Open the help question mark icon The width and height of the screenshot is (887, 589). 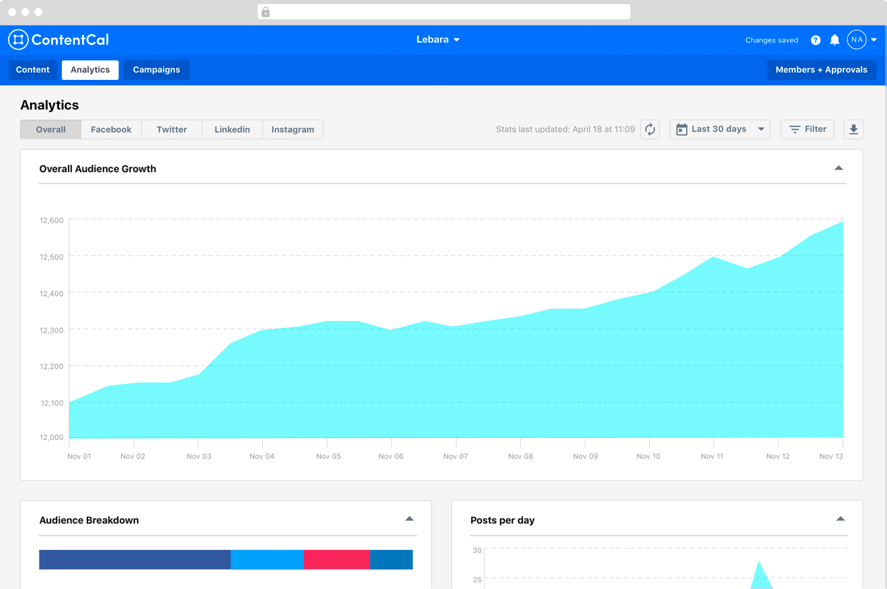coord(815,40)
